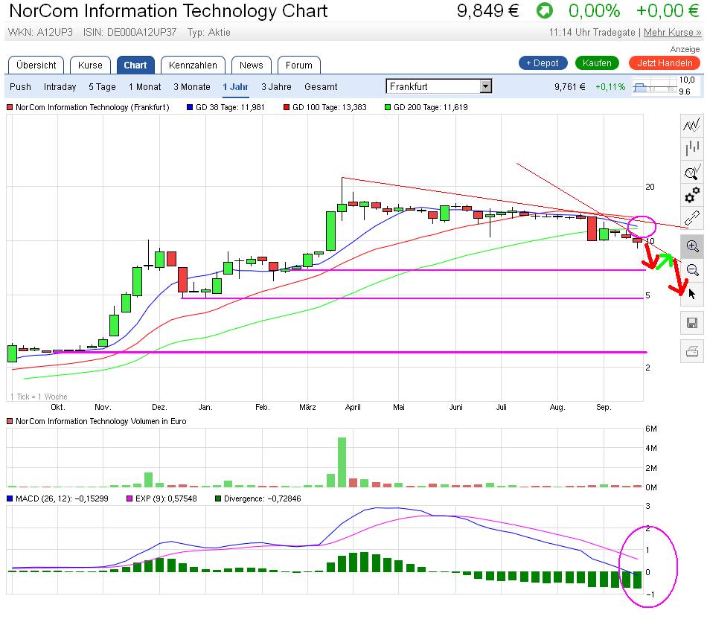Print the chart using printer icon
Viewport: 707px width, 622px height.
[x=691, y=351]
